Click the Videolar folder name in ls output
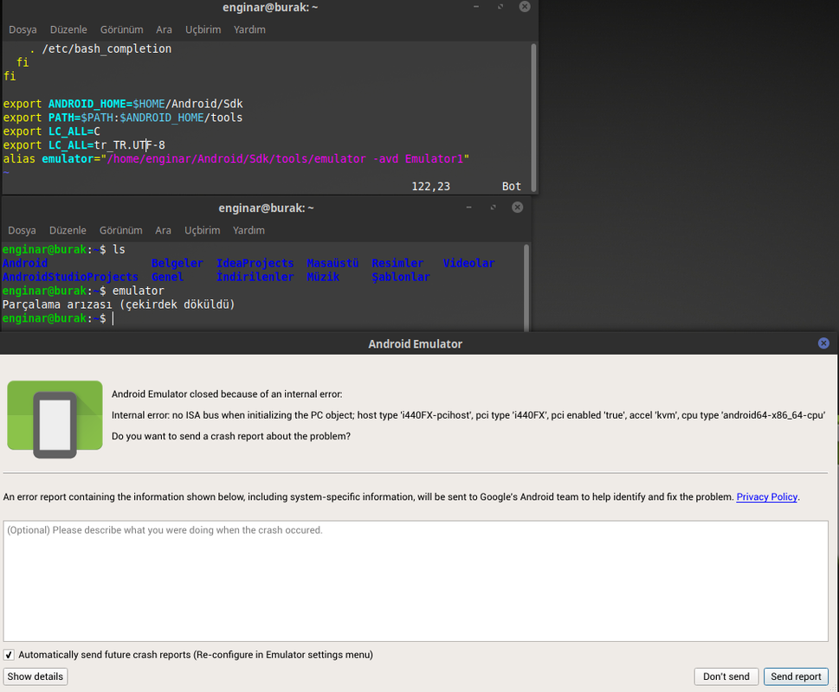The image size is (839, 692). click(468, 264)
